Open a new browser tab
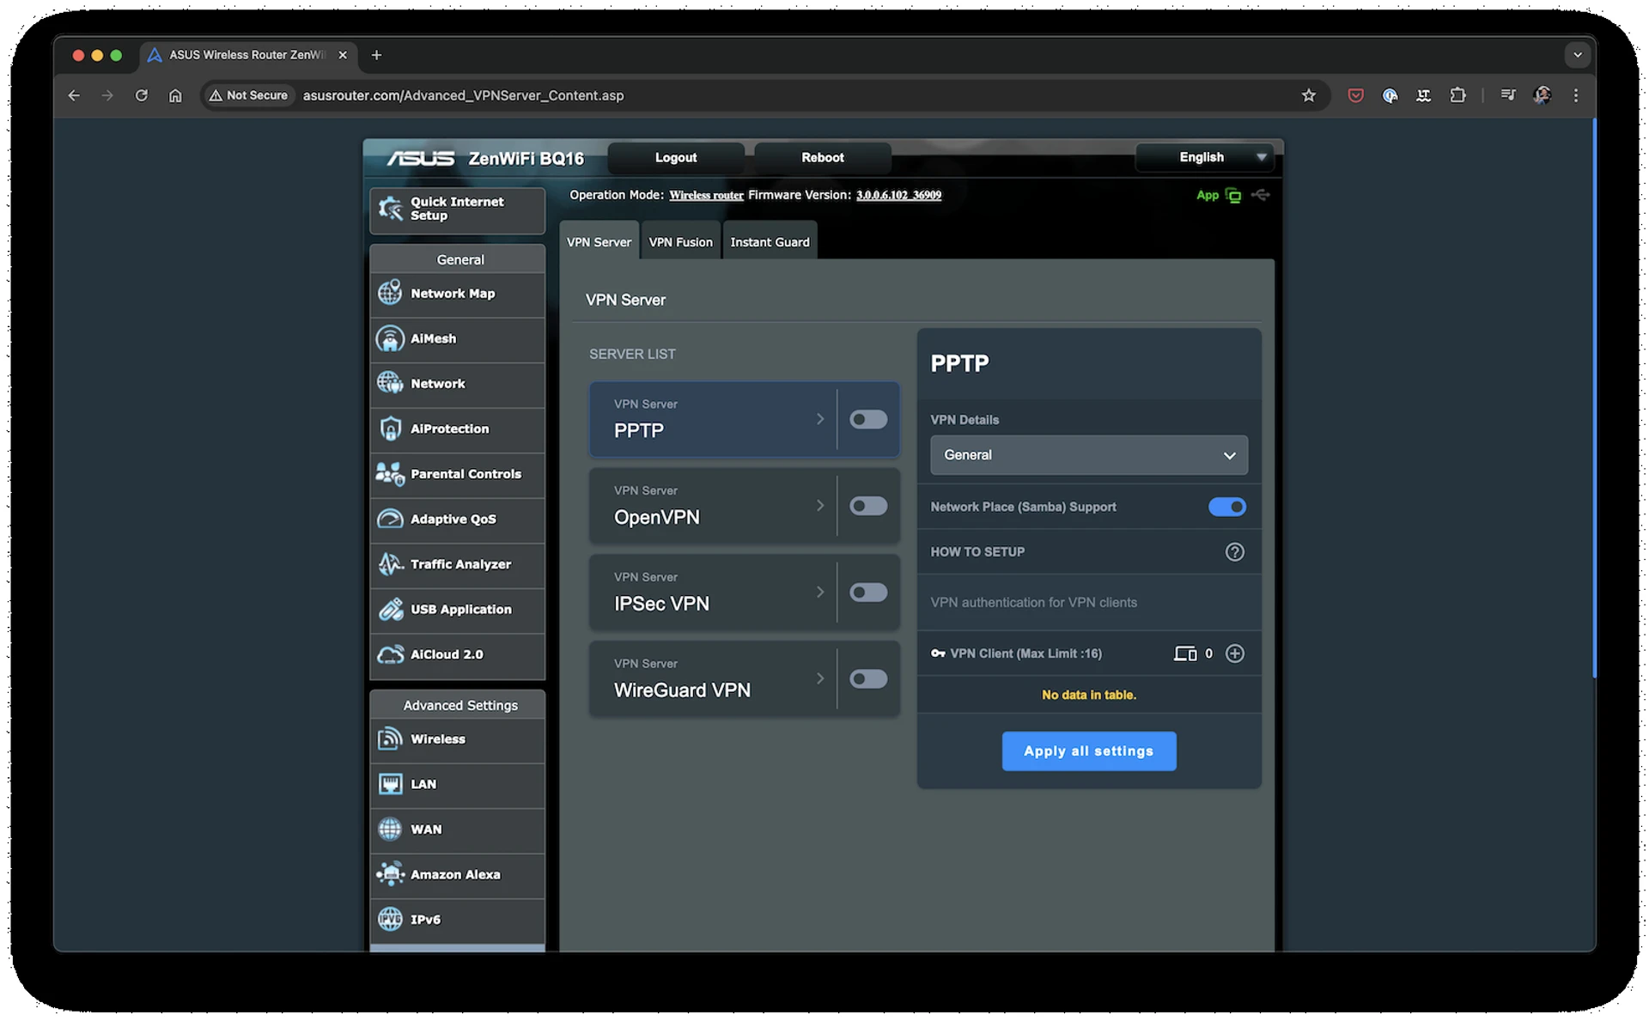 (376, 55)
